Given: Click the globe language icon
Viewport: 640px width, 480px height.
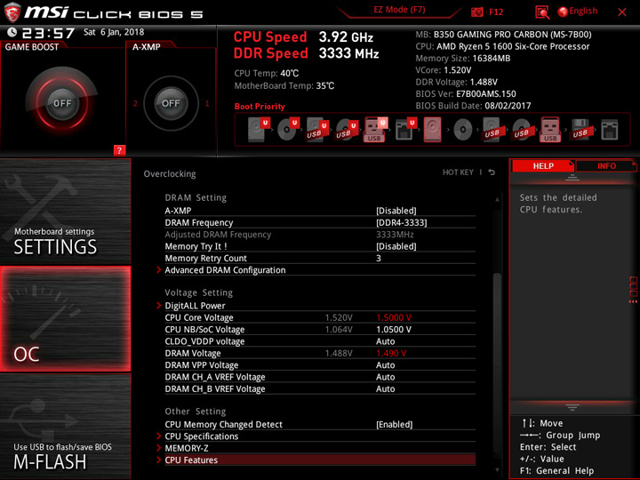Looking at the screenshot, I should click(x=563, y=12).
